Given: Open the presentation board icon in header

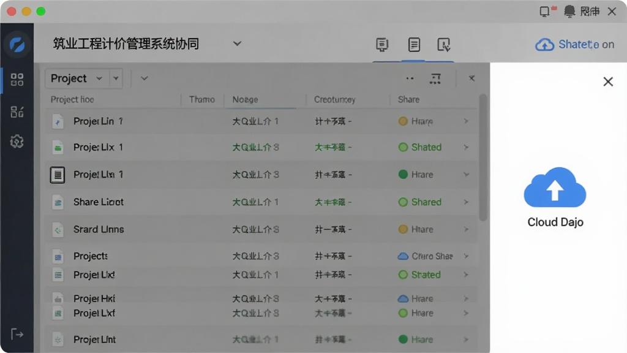Looking at the screenshot, I should pyautogui.click(x=382, y=44).
